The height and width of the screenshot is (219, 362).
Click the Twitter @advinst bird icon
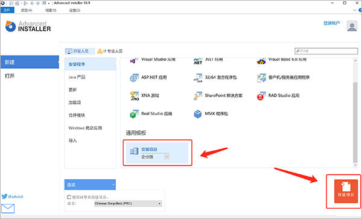(4, 197)
